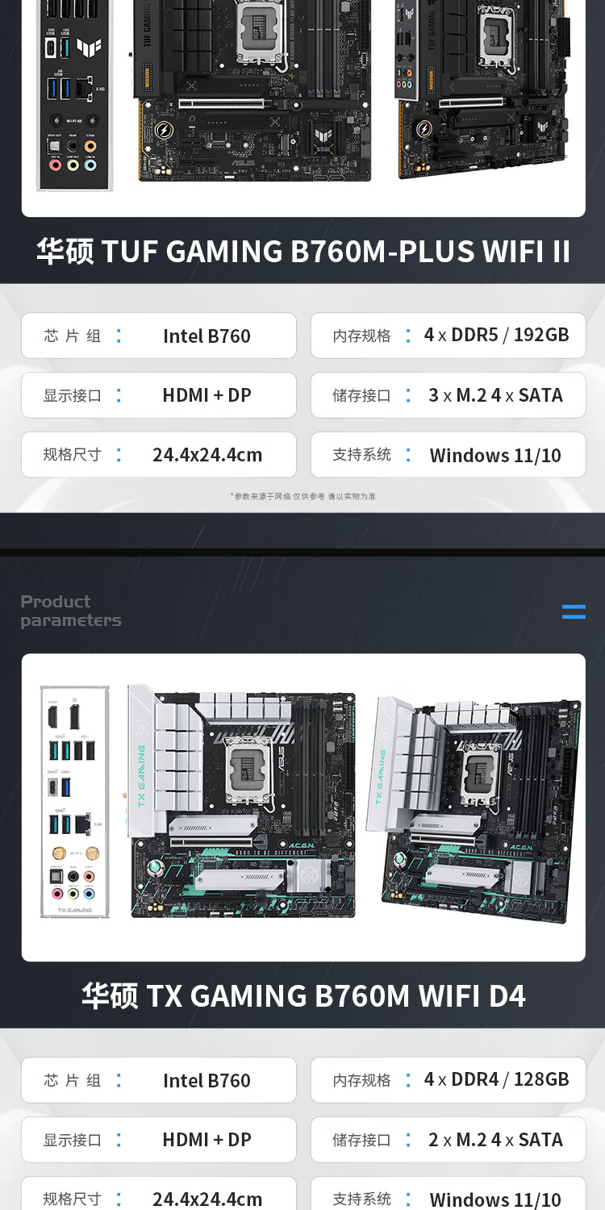Click the blue double-bar menu icon
The width and height of the screenshot is (605, 1210).
[x=574, y=611]
